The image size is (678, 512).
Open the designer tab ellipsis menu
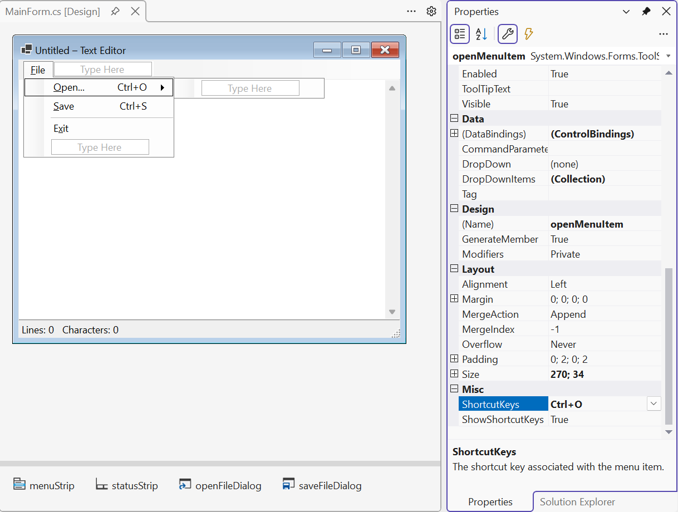pos(411,11)
